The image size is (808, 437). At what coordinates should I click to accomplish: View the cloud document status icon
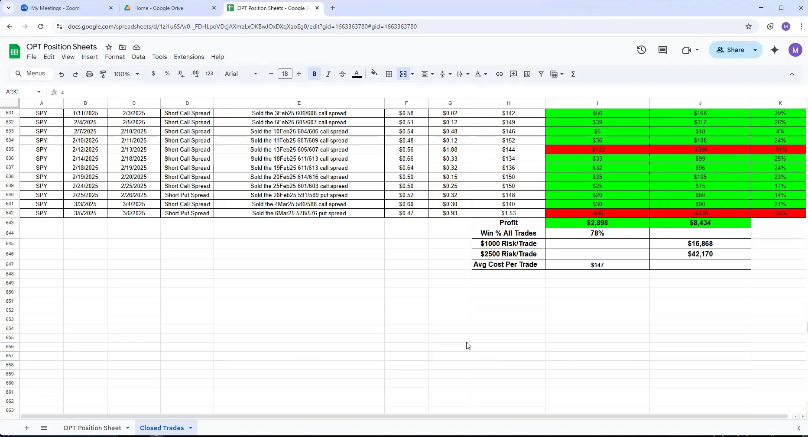(136, 47)
